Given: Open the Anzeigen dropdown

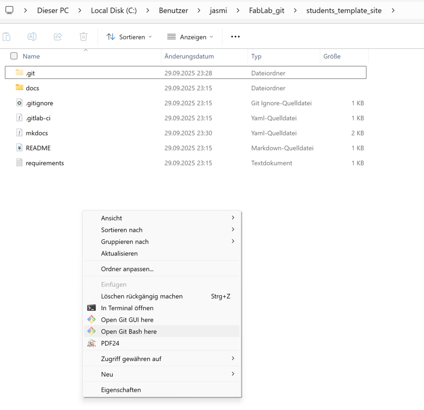Looking at the screenshot, I should (190, 37).
